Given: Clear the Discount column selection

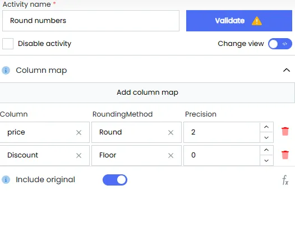Looking at the screenshot, I should 79,155.
